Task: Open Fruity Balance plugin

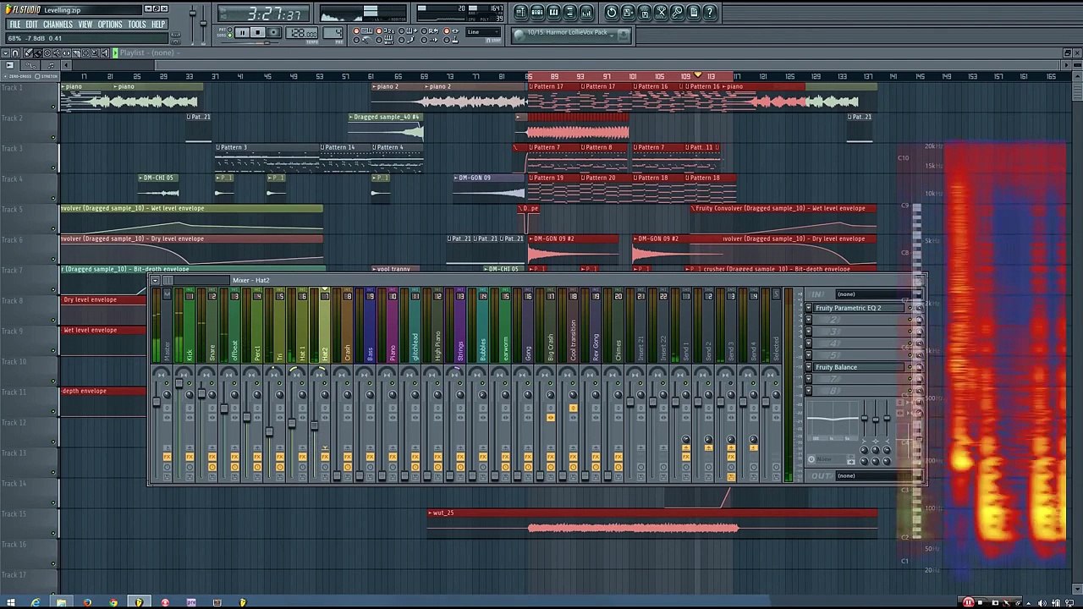Action: [859, 367]
